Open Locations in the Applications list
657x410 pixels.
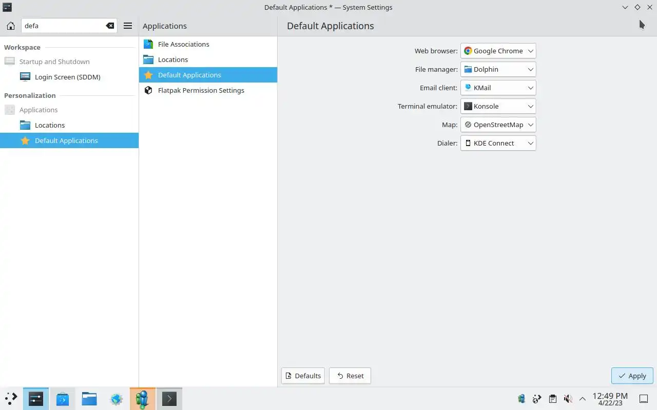208,59
